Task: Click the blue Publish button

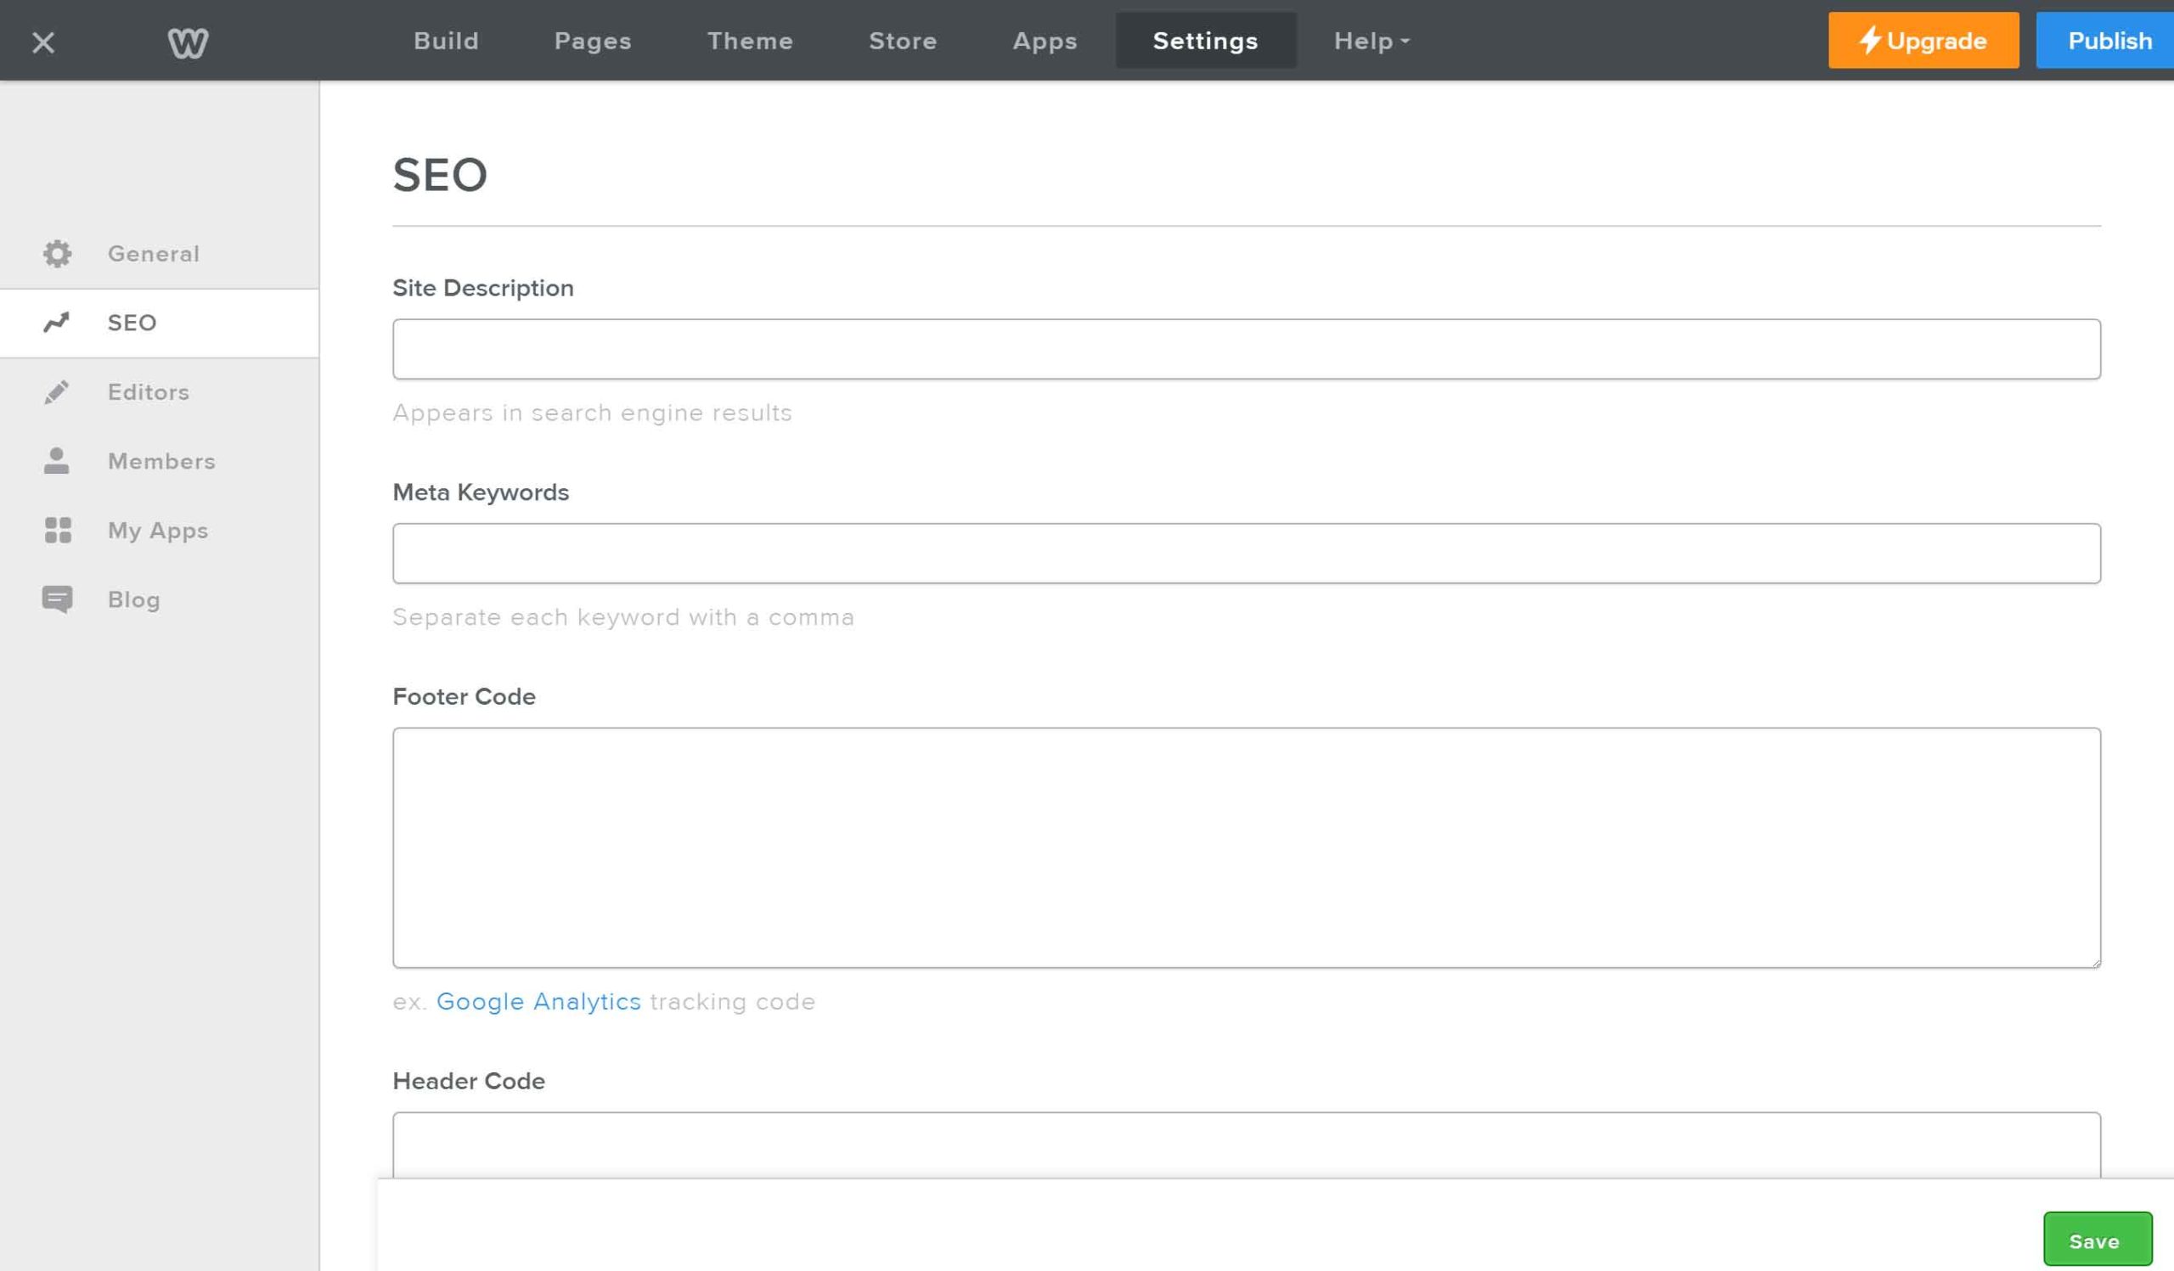Action: (x=2105, y=41)
